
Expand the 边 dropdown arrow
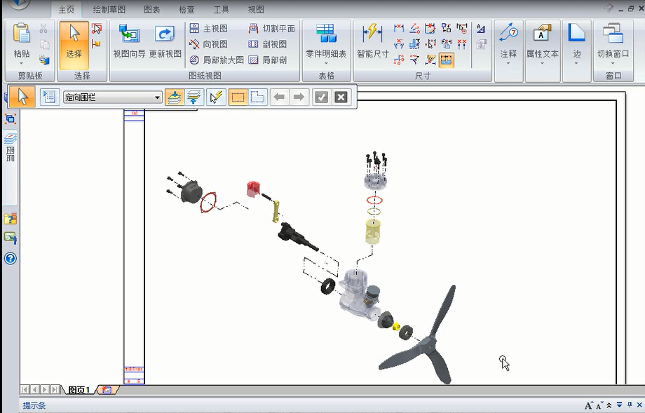coord(576,64)
